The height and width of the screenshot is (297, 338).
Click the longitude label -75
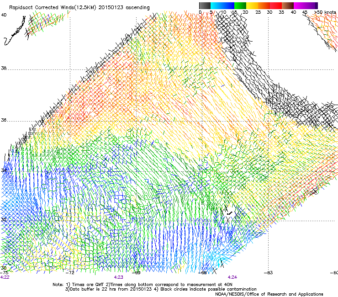[5, 273]
